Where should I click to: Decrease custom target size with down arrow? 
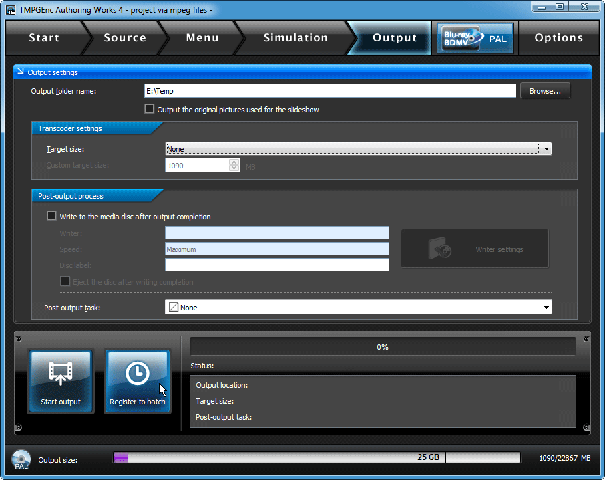(x=234, y=168)
